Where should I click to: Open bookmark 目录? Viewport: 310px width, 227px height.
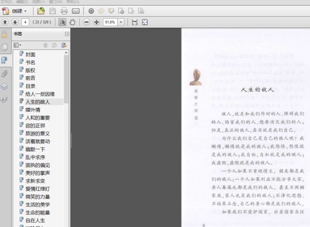(30, 86)
